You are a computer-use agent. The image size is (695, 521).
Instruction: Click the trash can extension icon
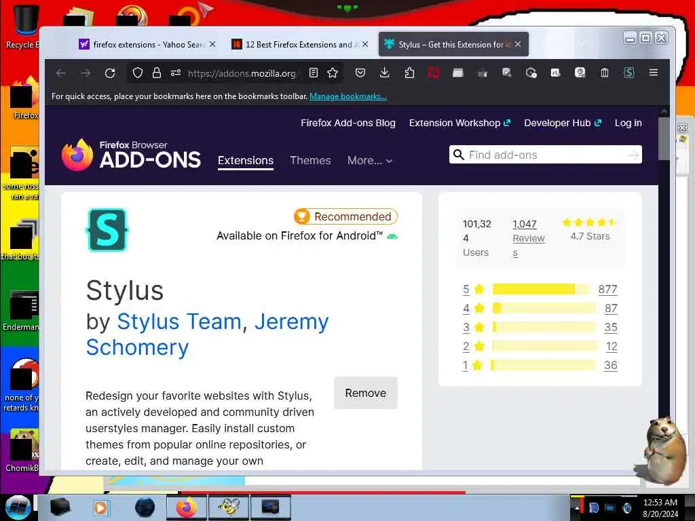(605, 73)
